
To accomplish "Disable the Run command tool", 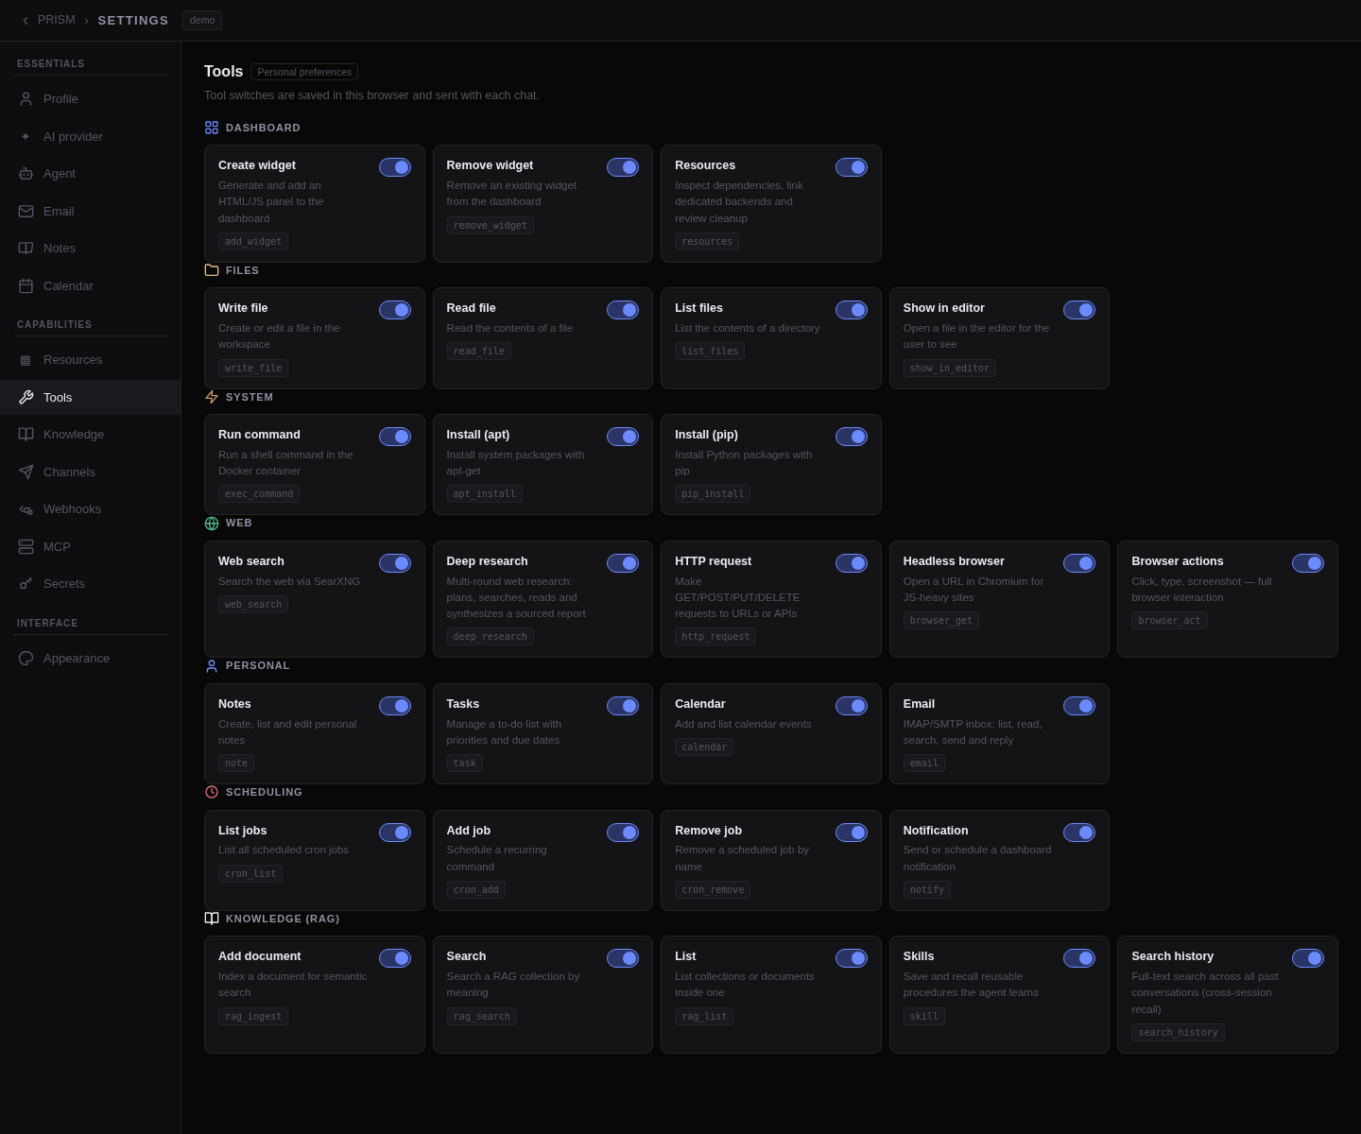I will tap(395, 437).
